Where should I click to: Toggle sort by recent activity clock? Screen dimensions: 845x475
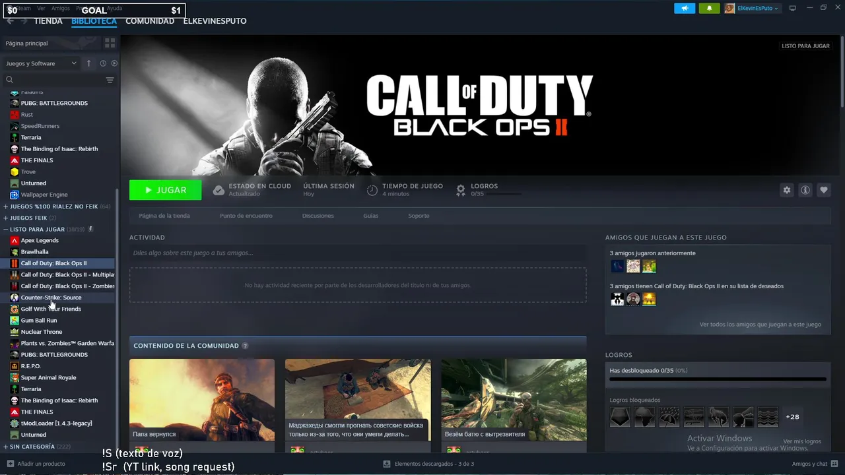tap(103, 63)
